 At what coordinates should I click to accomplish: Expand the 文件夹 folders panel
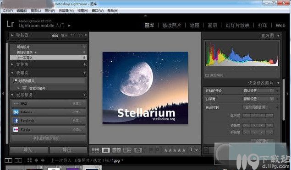pos(12,64)
